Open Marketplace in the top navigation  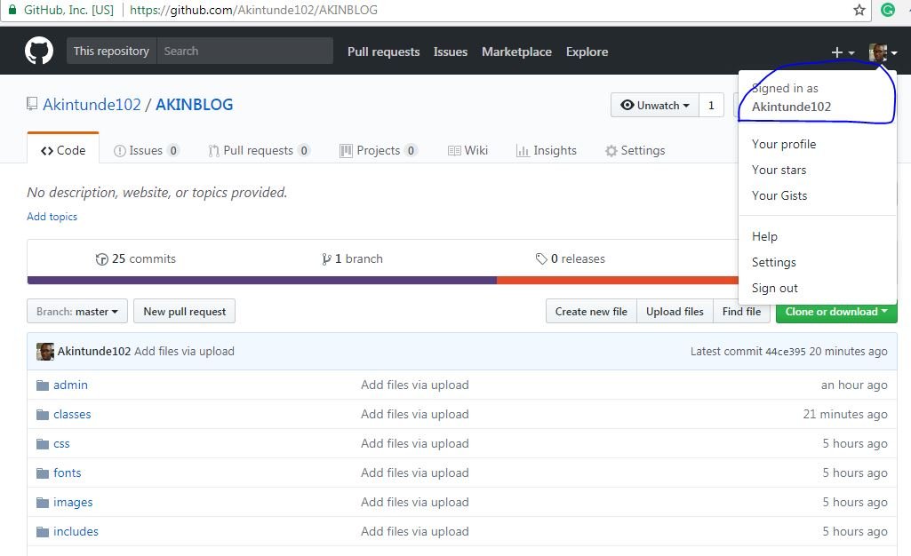click(x=516, y=52)
